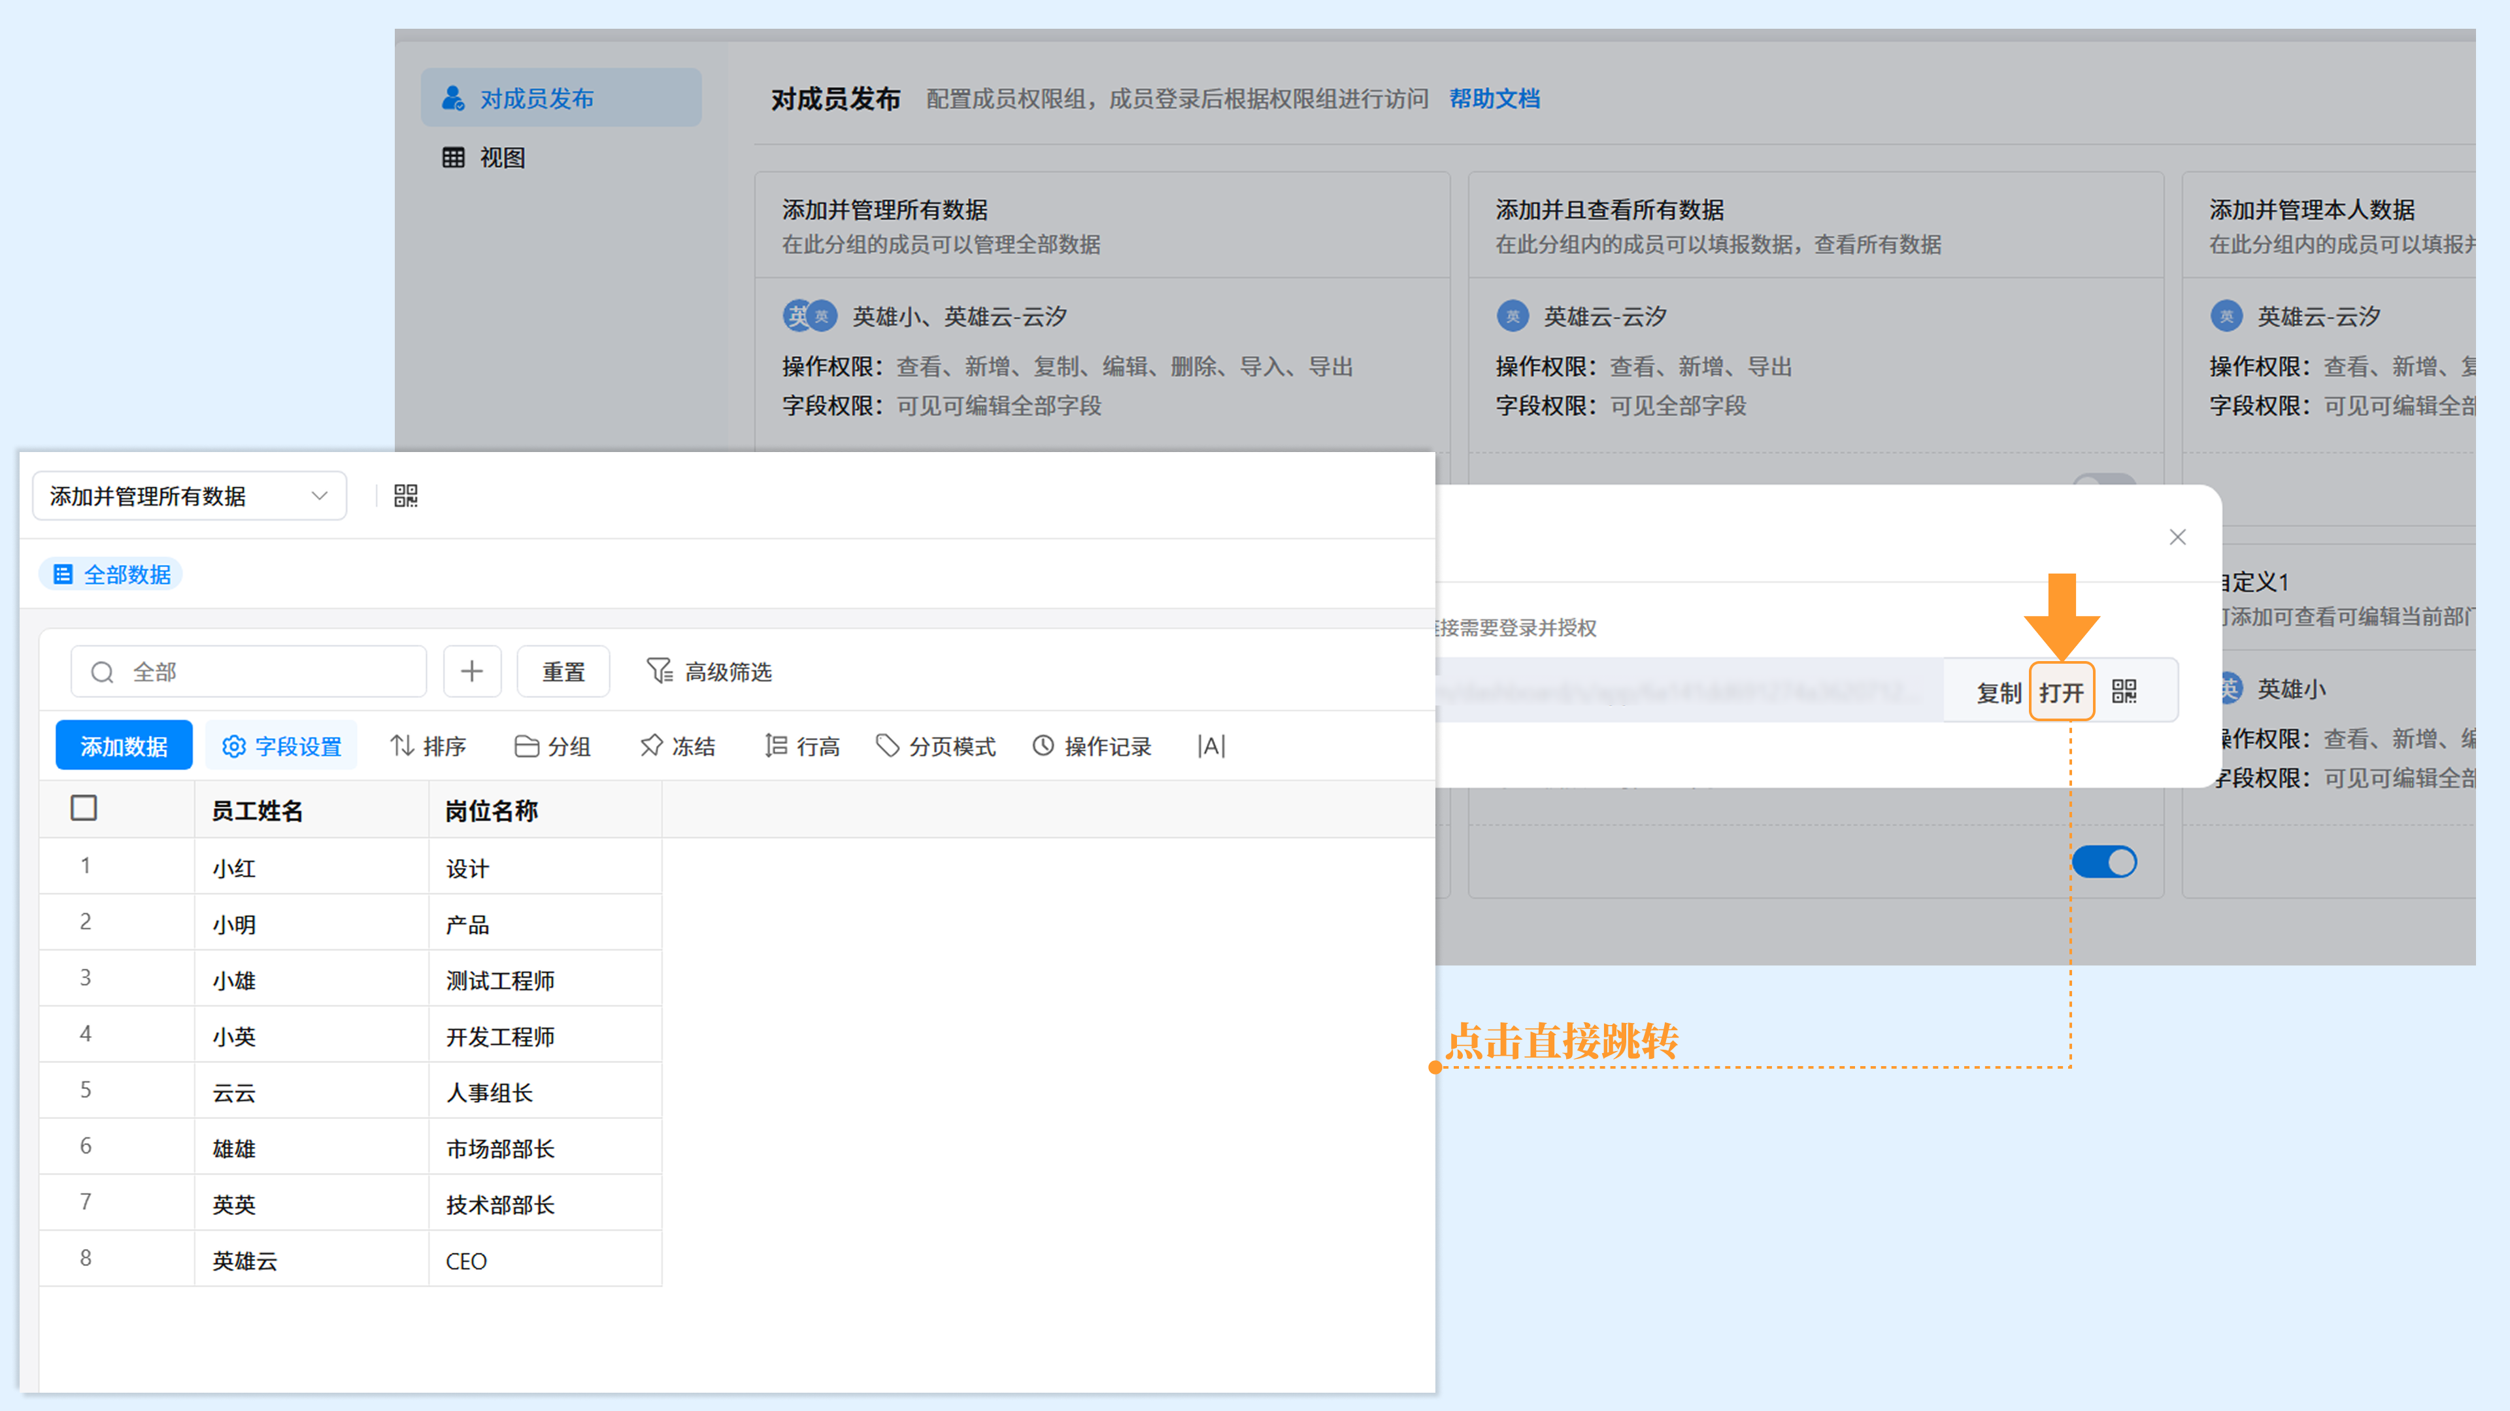The image size is (2510, 1411).
Task: Click the QR code icon in link dialog
Action: point(2124,691)
